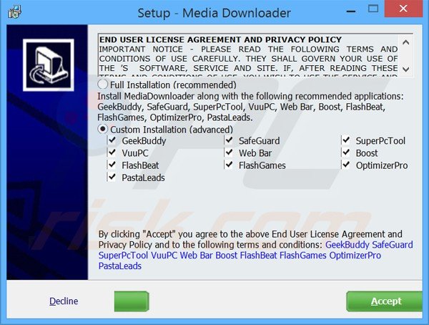Uncheck the GeekBuddy checkbox

(x=112, y=141)
